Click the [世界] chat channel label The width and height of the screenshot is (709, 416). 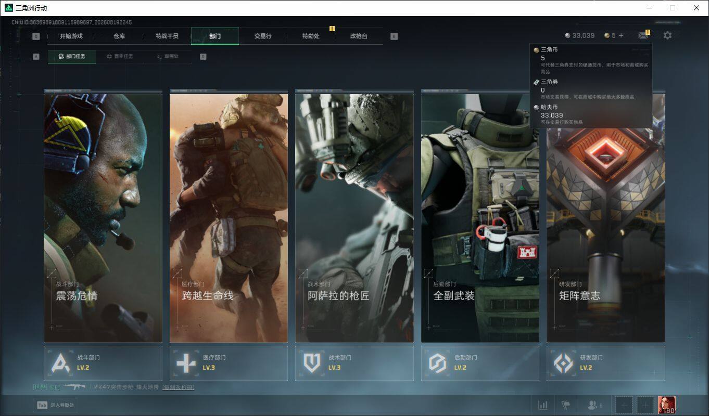40,387
